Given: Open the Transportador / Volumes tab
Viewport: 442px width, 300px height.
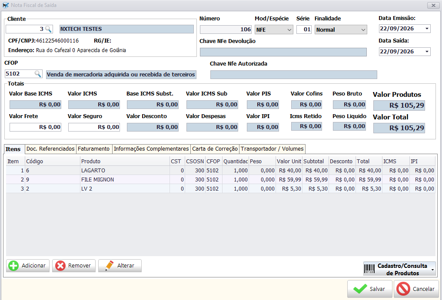Looking at the screenshot, I should (272, 149).
